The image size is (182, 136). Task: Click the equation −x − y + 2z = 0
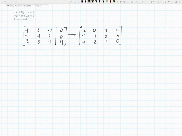(24, 16)
